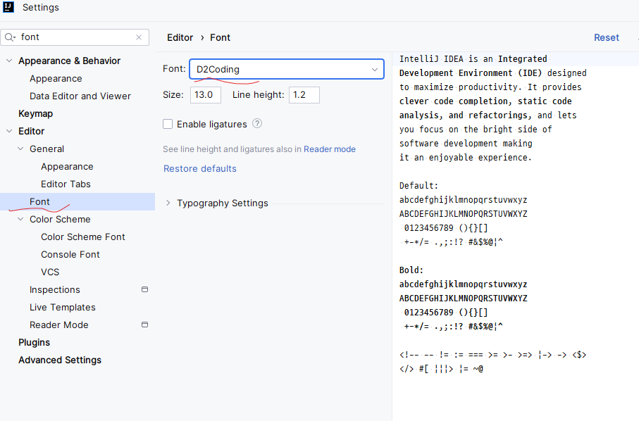The image size is (639, 421).
Task: Open Plugins settings
Action: click(35, 342)
